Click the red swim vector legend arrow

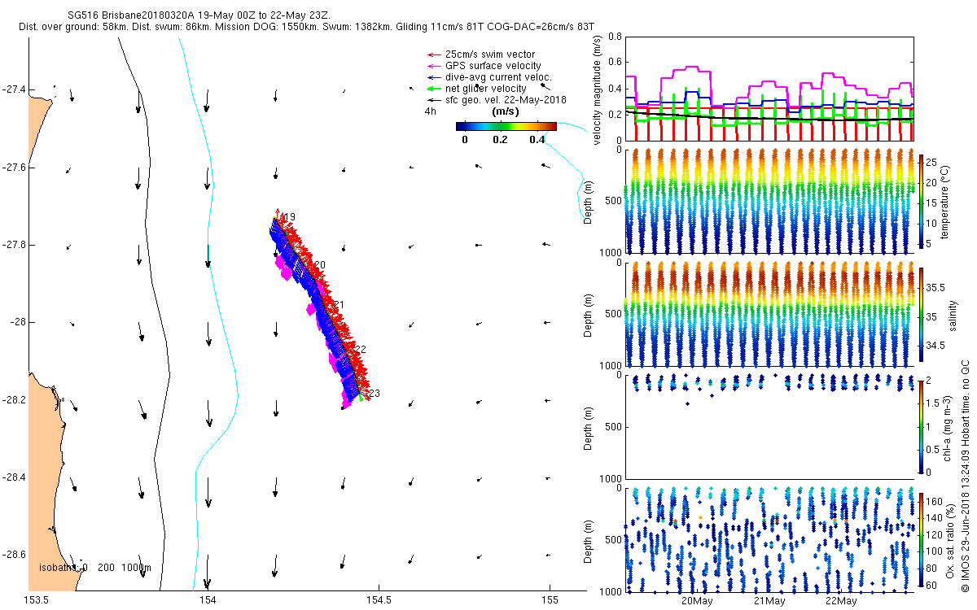pyautogui.click(x=432, y=54)
